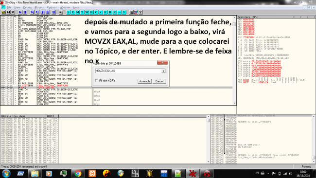
Task: Restart program with the rewind toolbar icon
Action: click(8, 12)
